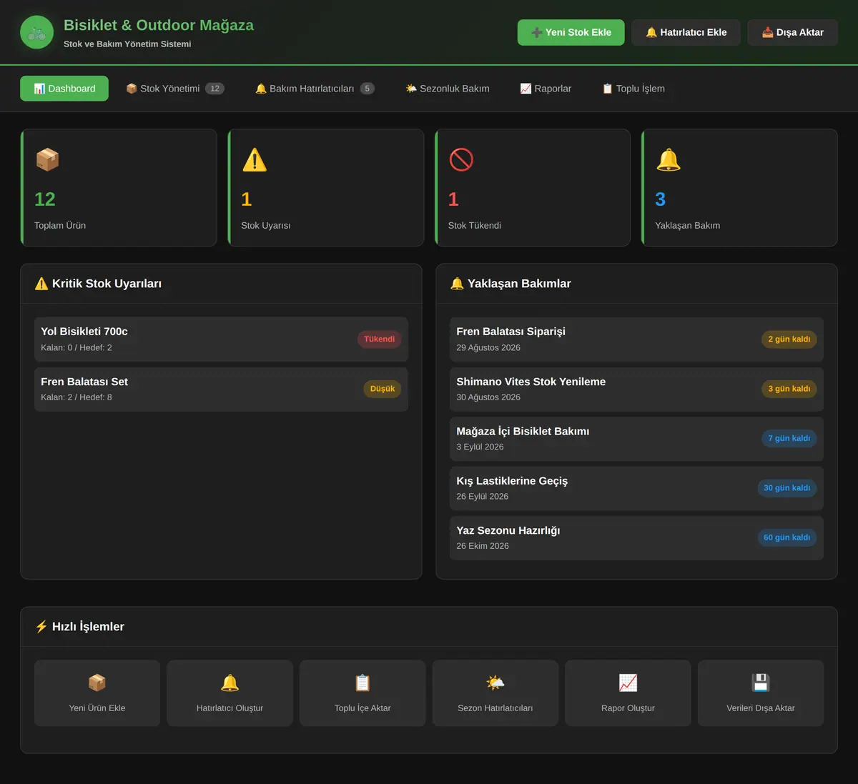This screenshot has width=858, height=784.
Task: Click the warning icon beside Kritik Stok Uyarıları heading
Action: [41, 284]
